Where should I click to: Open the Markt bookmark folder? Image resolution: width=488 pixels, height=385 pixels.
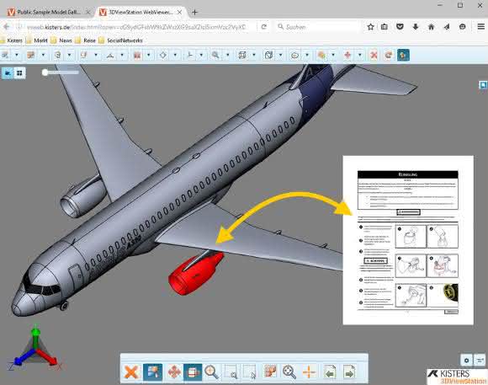[37, 40]
